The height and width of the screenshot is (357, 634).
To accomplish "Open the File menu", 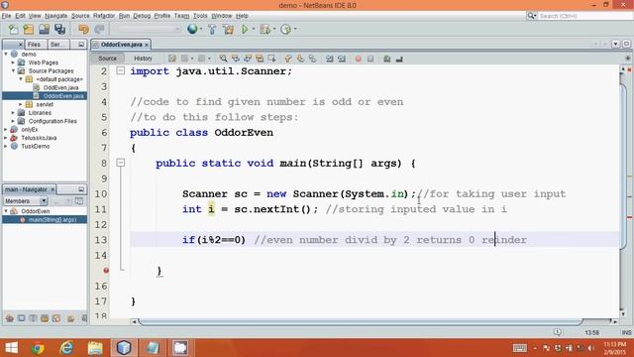I will pyautogui.click(x=6, y=16).
